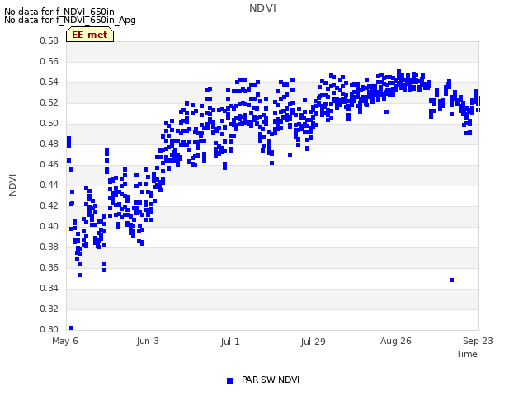
Task: Click the lowest data point near 0.30 in May
Action: [72, 328]
